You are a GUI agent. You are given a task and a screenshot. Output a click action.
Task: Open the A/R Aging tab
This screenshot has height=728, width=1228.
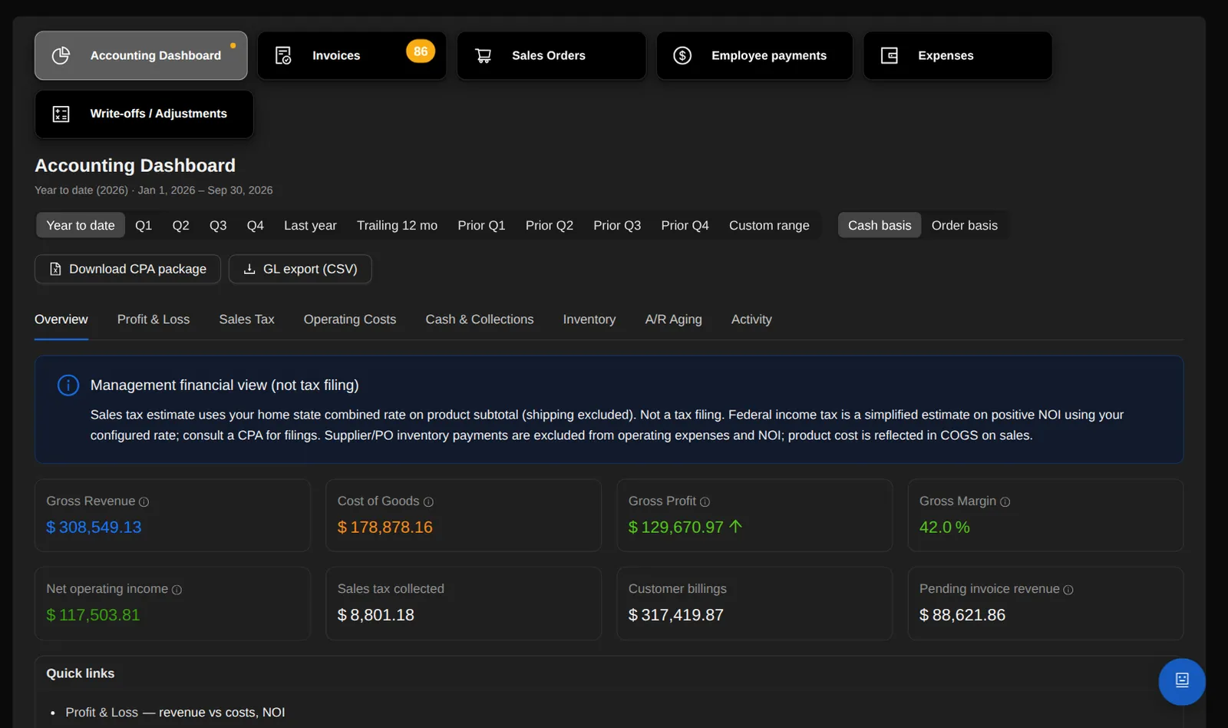[x=673, y=319]
